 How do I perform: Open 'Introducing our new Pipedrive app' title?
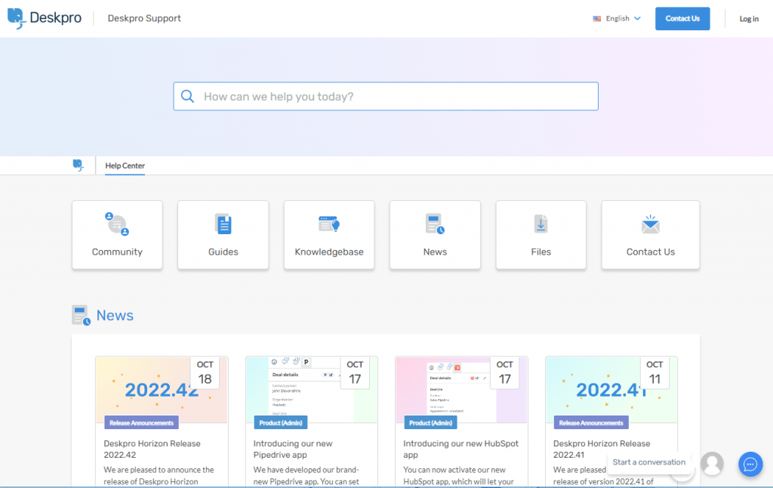tap(293, 449)
